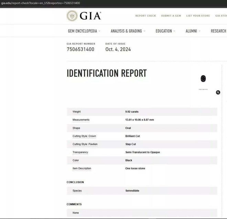Click the Weight field label
This screenshot has height=219, width=227.
[x=77, y=112]
